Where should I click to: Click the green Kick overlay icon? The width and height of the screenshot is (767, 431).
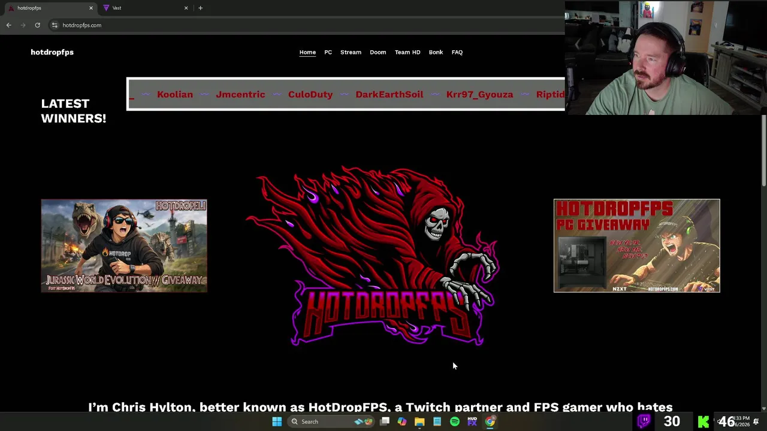[703, 422]
